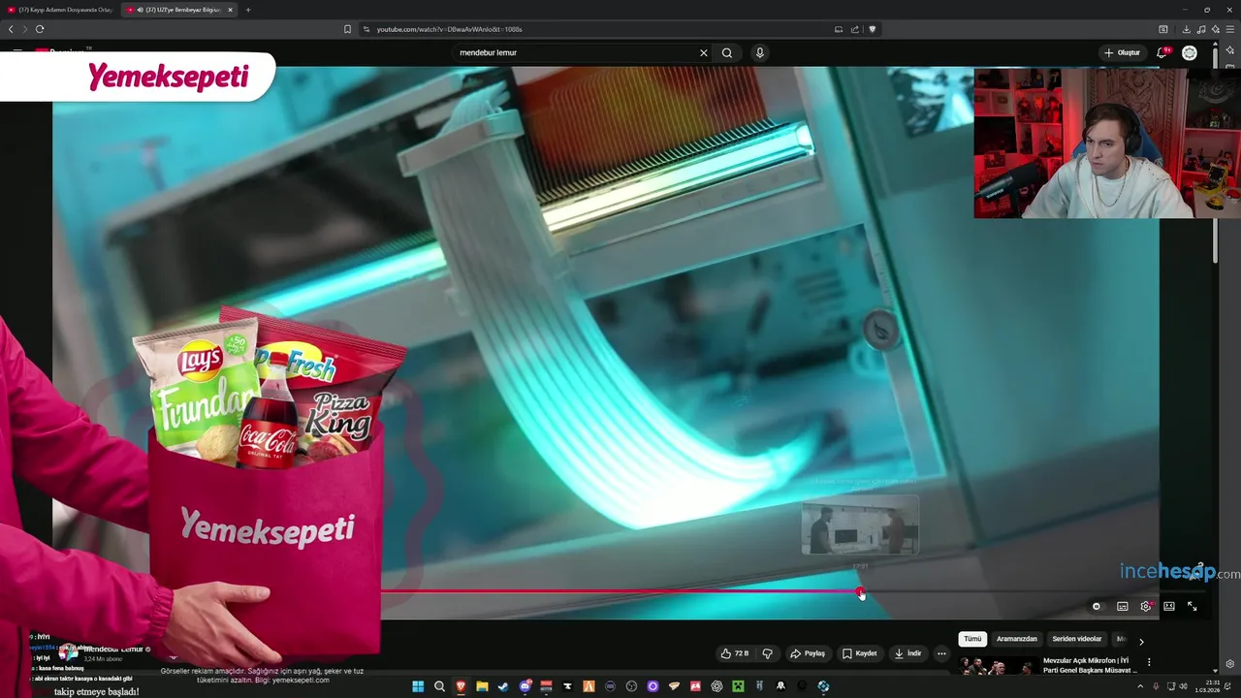Screen dimensions: 1241x698
Task: Open new browser tab with plus
Action: point(248,10)
